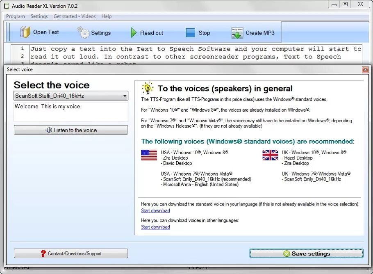Open the Help menu

106,16
